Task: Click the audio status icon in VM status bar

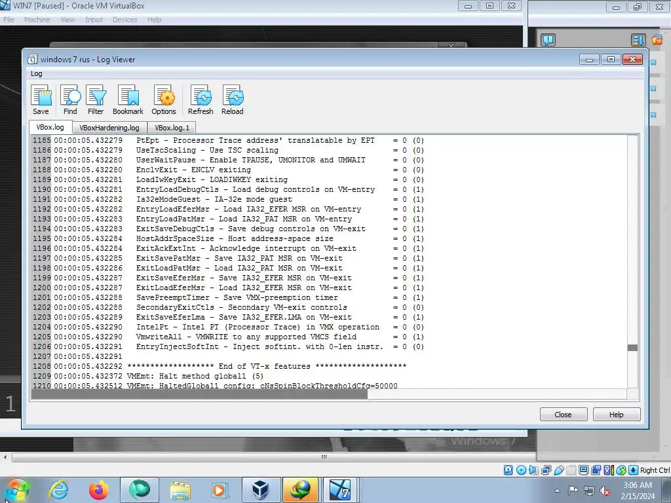Action: click(533, 470)
